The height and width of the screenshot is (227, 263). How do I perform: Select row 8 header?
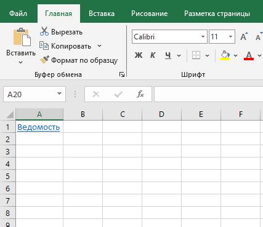click(x=8, y=213)
